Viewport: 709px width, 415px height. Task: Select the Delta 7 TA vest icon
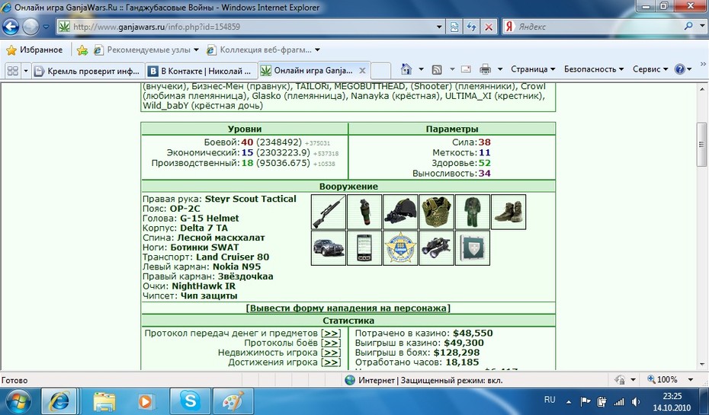pyautogui.click(x=436, y=212)
